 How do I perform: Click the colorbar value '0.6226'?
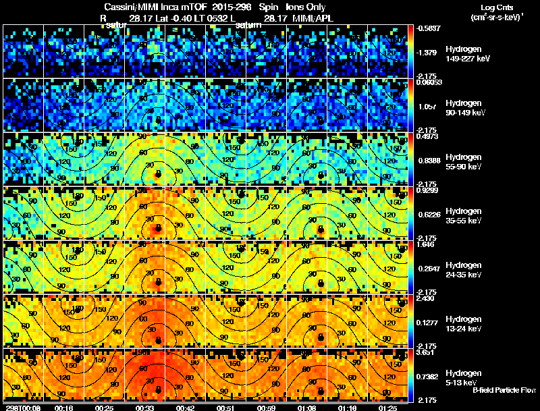click(x=429, y=215)
